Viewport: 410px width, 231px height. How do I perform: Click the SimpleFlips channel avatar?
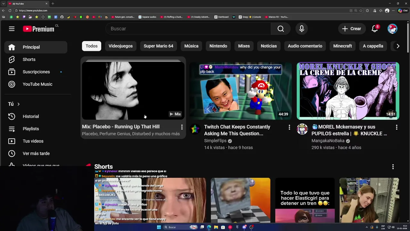(195, 129)
